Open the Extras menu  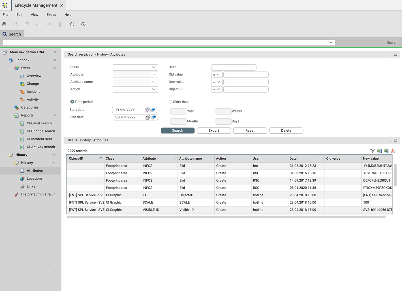(51, 14)
